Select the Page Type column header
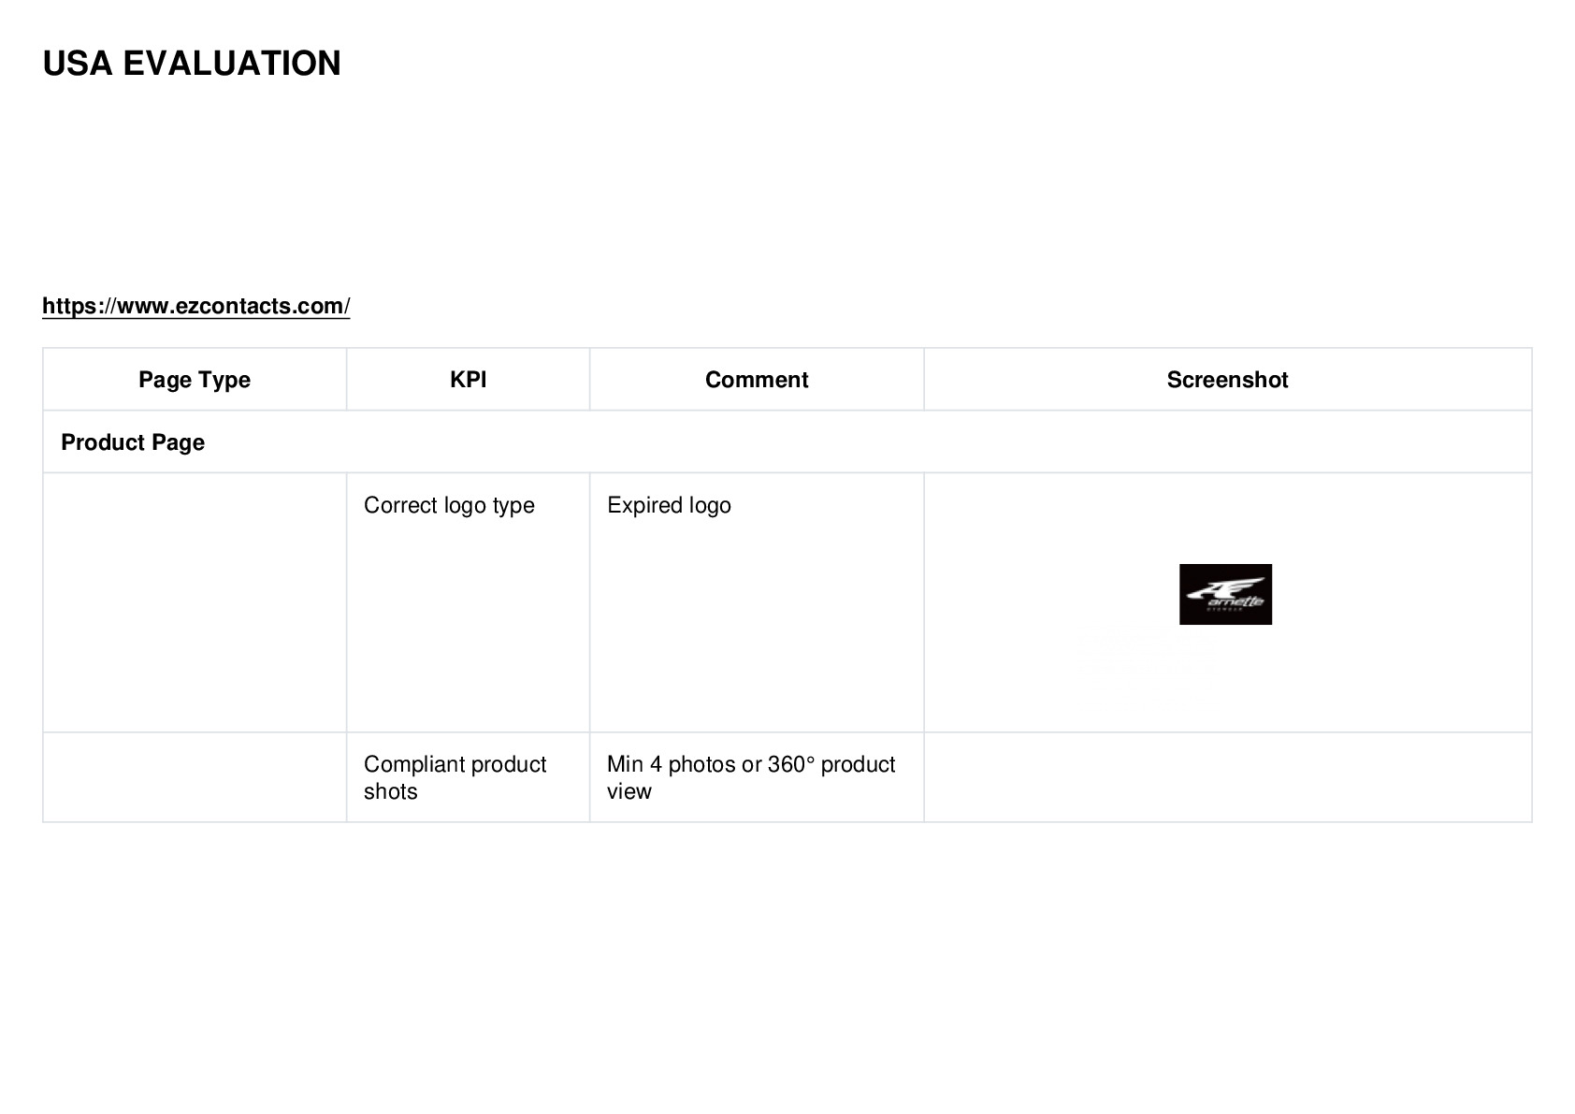This screenshot has height=1114, width=1575. 195,380
